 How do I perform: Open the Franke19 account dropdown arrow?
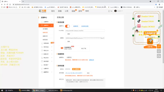click(122, 11)
